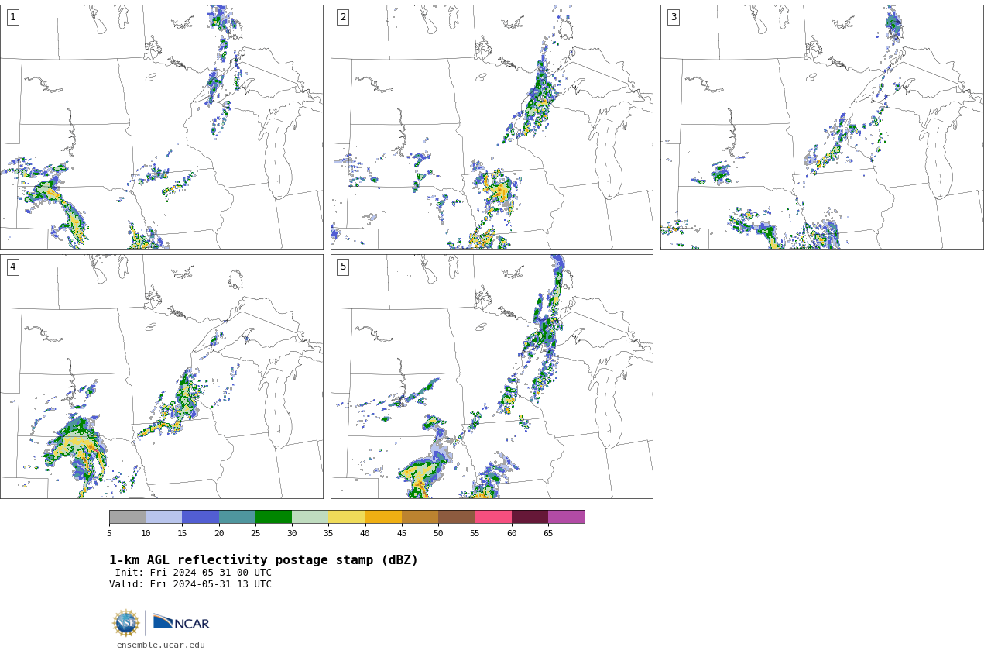
Task: Click the purple 65+ dBZ swatch
Action: point(566,517)
